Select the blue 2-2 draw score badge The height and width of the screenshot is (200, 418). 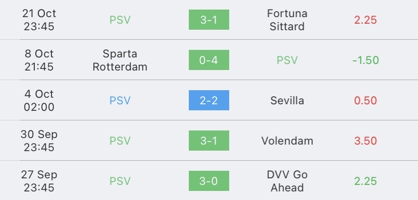pos(208,100)
